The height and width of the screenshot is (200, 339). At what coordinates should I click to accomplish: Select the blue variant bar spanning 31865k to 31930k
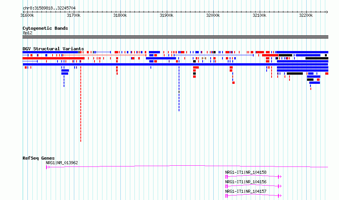point(161,58)
